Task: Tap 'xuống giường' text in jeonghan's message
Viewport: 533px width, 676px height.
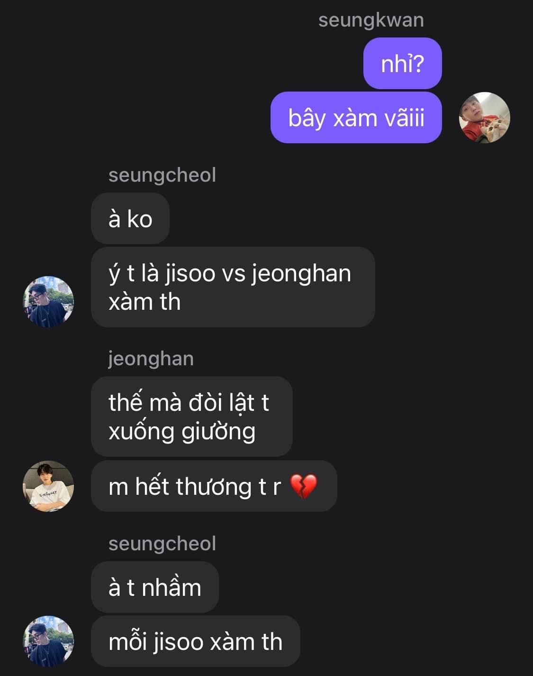Action: click(x=182, y=432)
